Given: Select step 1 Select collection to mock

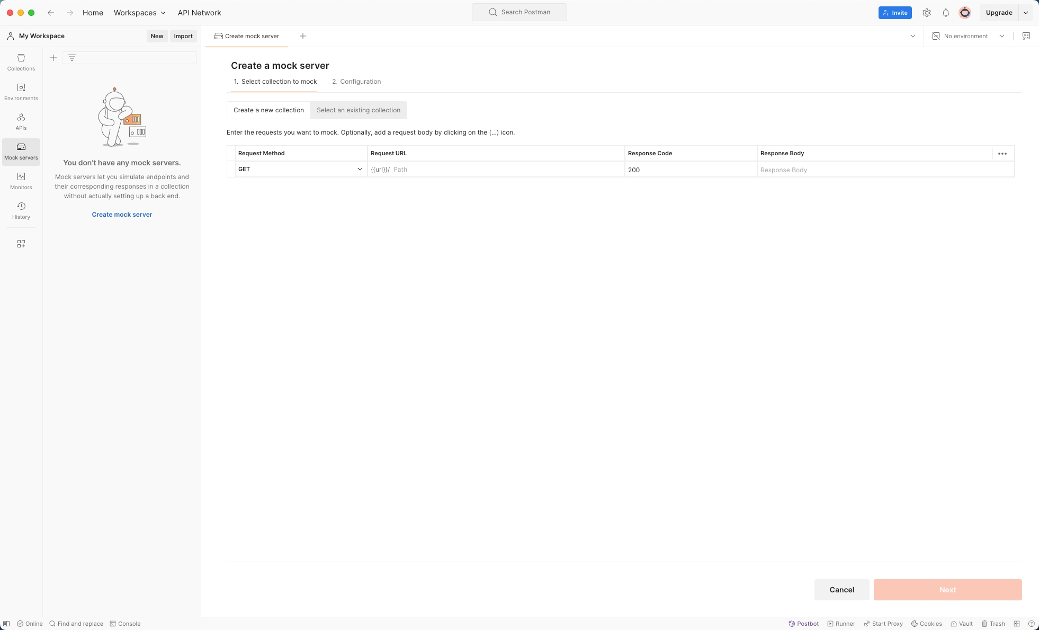Looking at the screenshot, I should tap(275, 82).
